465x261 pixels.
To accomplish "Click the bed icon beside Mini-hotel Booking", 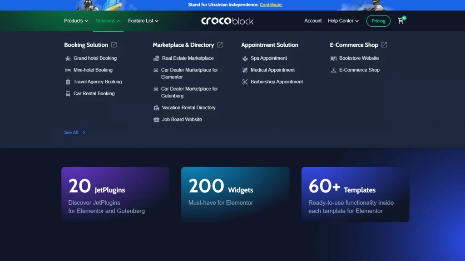I will (x=68, y=70).
